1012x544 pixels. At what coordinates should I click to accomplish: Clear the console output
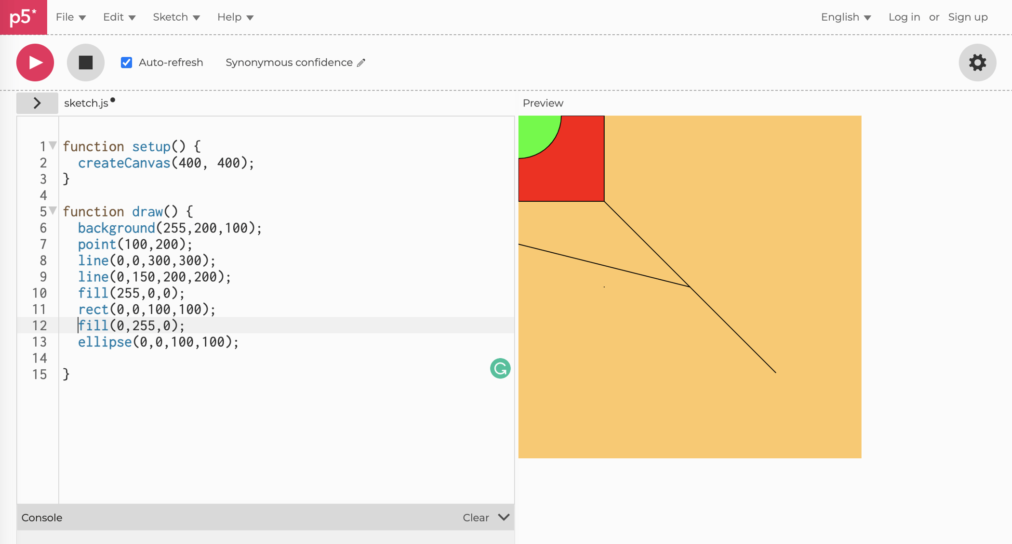click(x=476, y=518)
